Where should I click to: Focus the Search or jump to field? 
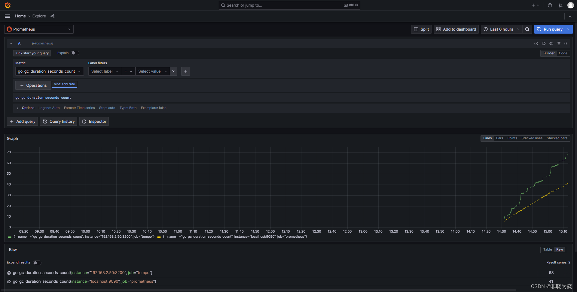point(289,5)
